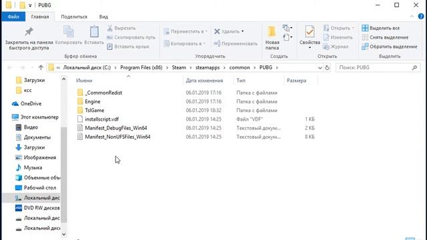Click Выделить все (Select all)
This screenshot has height=240, width=427.
pos(380,28)
